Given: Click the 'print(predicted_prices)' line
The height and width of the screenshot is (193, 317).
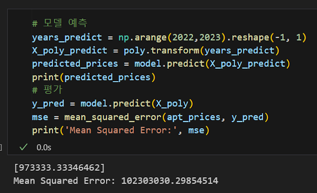Looking at the screenshot, I should click(94, 77).
